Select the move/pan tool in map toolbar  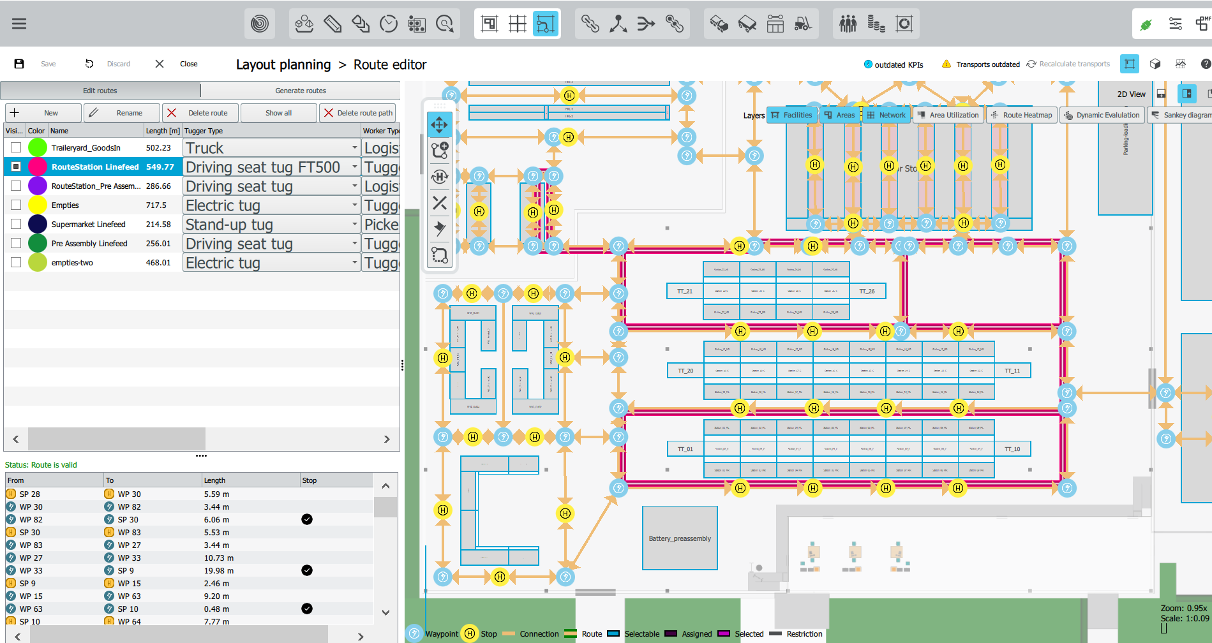click(440, 125)
